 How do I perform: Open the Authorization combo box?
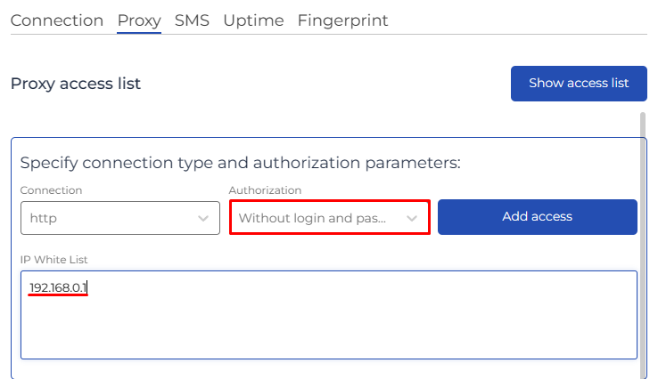329,218
